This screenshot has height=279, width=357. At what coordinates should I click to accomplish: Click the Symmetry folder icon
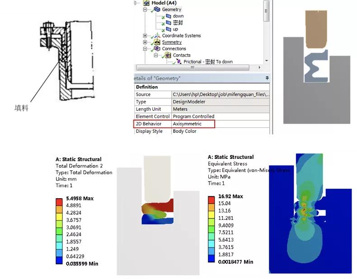click(157, 42)
